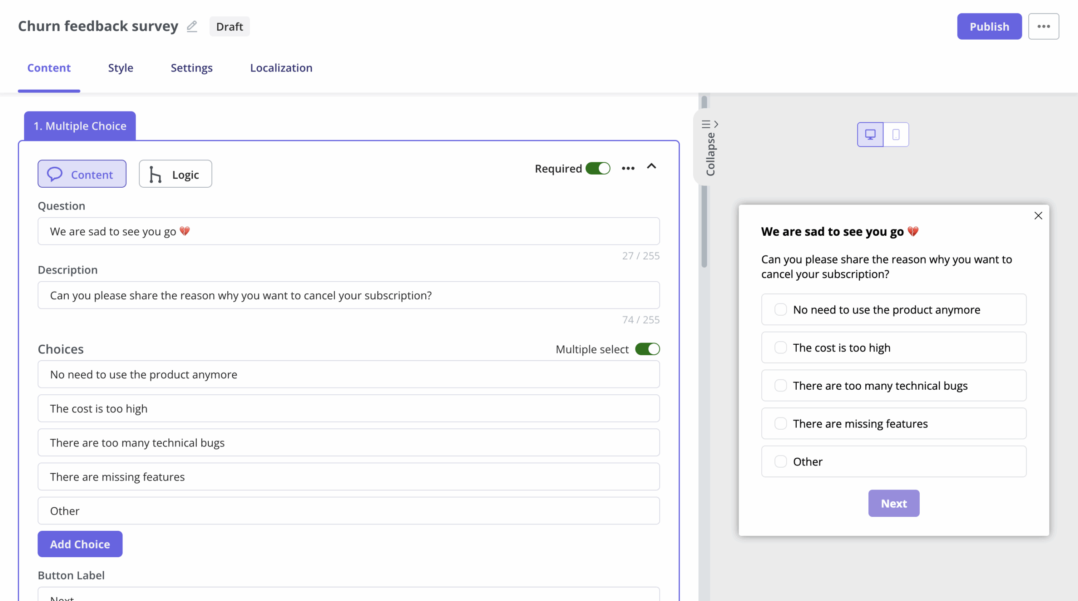Click the pencil icon to rename the survey
The image size is (1078, 601).
192,26
